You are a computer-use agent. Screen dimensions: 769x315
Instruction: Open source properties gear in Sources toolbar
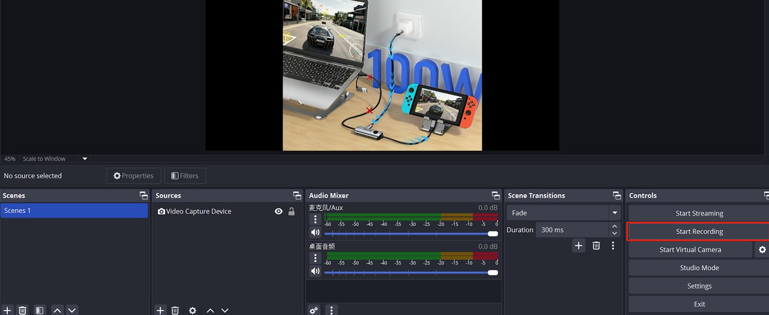tap(193, 310)
